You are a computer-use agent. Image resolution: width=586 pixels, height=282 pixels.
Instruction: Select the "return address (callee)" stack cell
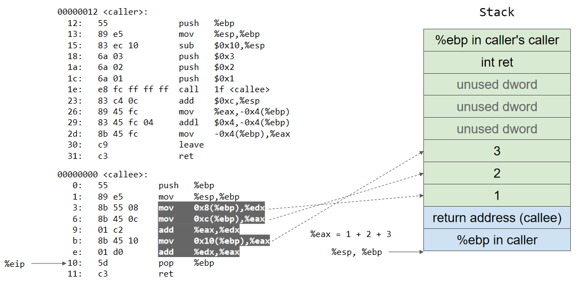tap(497, 218)
